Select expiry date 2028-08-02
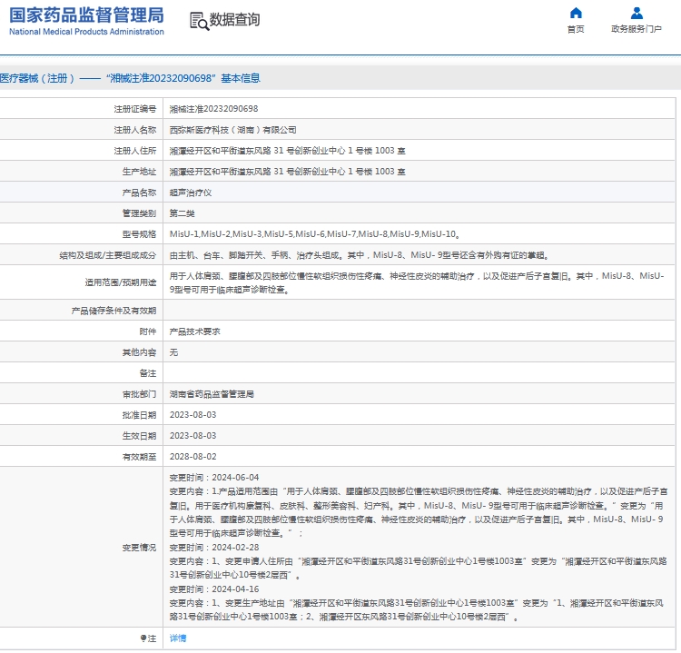The height and width of the screenshot is (653, 681). pos(192,457)
